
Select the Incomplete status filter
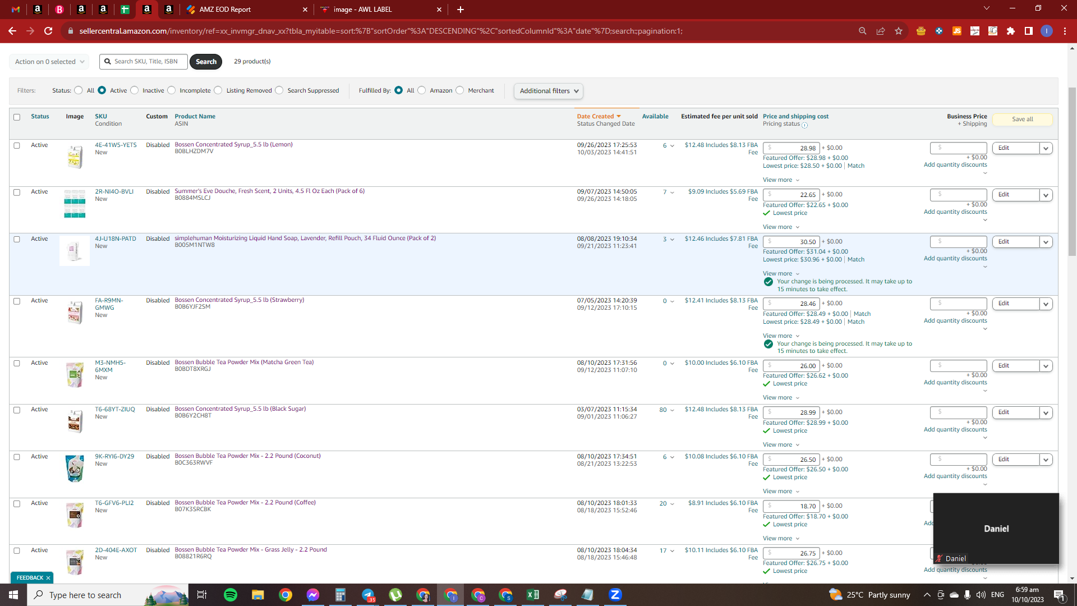[x=172, y=90]
